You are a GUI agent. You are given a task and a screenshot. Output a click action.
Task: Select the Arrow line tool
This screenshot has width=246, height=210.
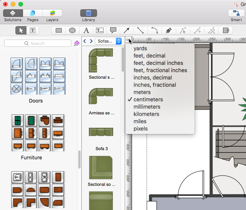click(x=126, y=30)
